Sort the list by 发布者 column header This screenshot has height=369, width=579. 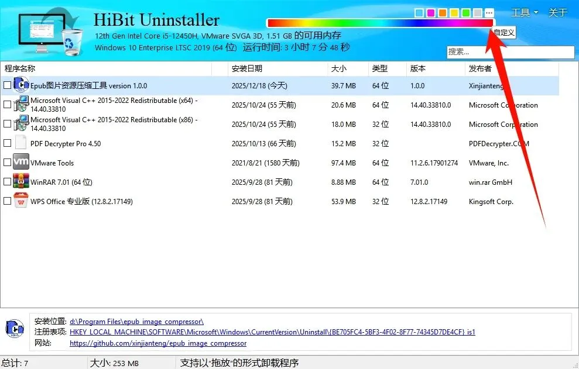click(512, 68)
